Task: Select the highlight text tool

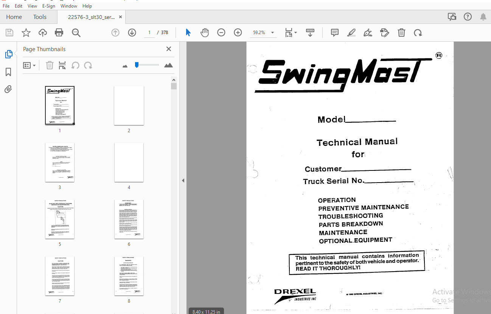Action: click(x=351, y=33)
